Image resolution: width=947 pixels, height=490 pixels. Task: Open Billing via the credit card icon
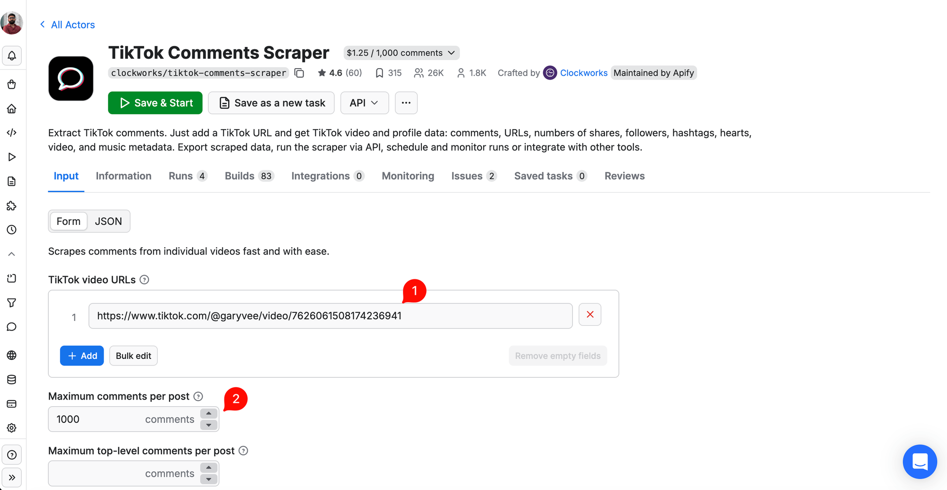coord(12,403)
